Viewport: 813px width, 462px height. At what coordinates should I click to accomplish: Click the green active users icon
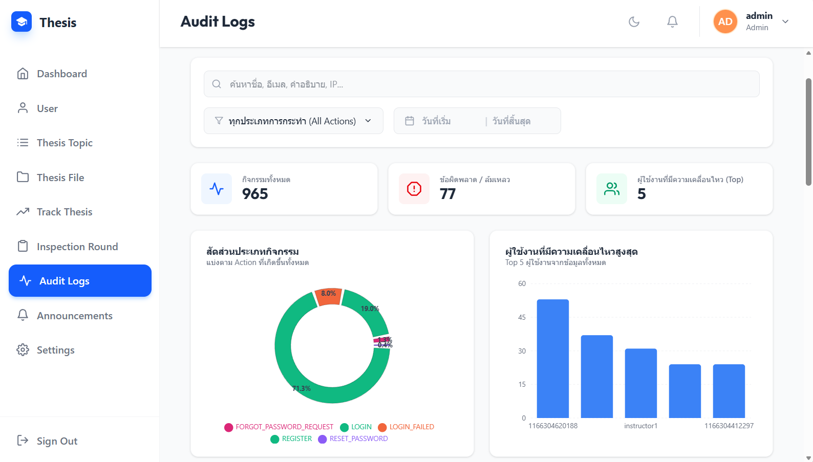click(612, 189)
